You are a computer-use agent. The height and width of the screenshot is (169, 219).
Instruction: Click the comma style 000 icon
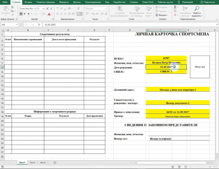tap(97, 14)
